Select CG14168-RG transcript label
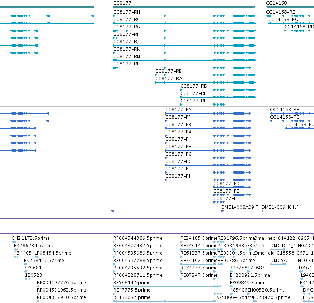The image size is (314, 303). point(283,20)
